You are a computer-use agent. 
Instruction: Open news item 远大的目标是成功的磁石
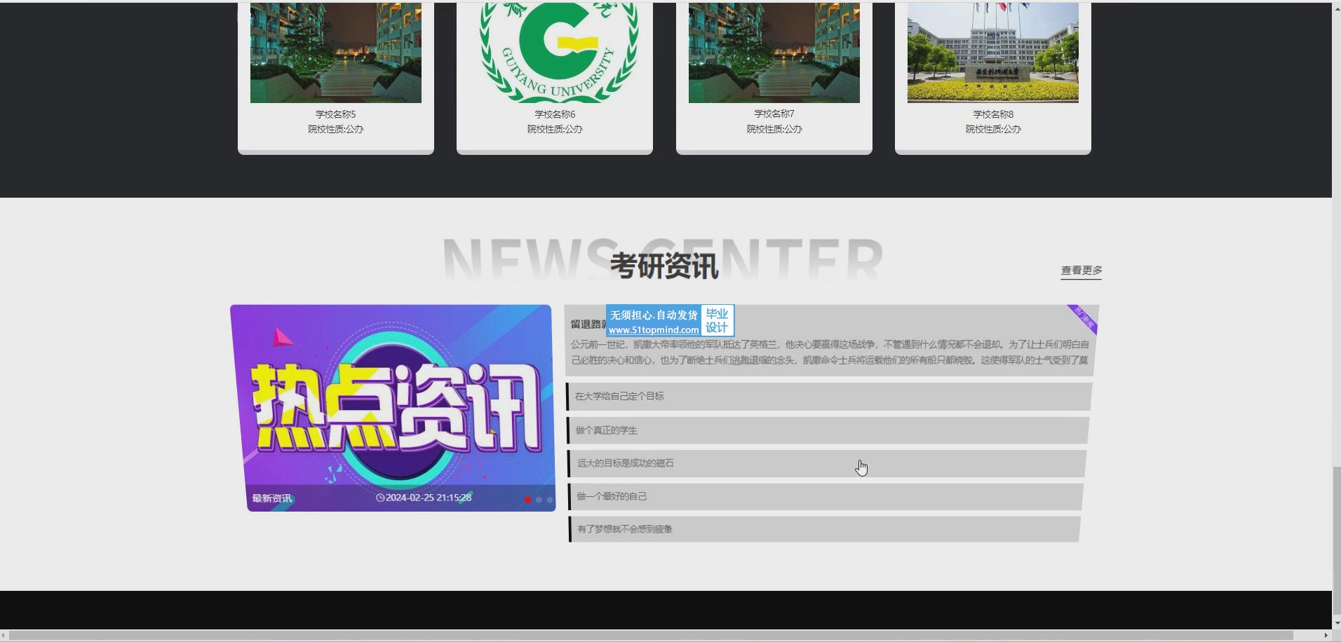point(827,463)
